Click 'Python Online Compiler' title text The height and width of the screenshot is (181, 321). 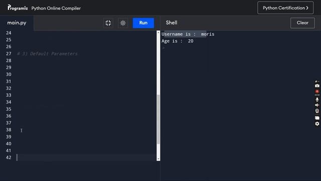click(56, 8)
